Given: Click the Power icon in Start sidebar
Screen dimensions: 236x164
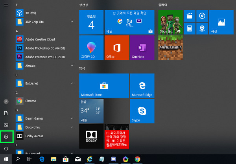Looking at the screenshot, I should pos(6,149).
